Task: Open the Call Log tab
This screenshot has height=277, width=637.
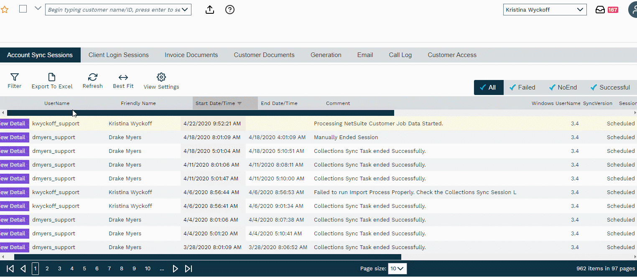Action: (400, 55)
